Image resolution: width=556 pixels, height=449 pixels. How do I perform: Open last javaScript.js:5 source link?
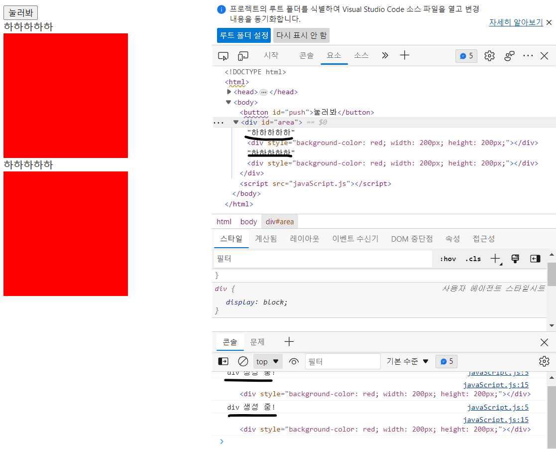click(x=498, y=408)
